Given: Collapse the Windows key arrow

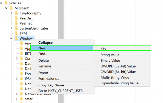Looking at the screenshot, I should pos(11,38).
